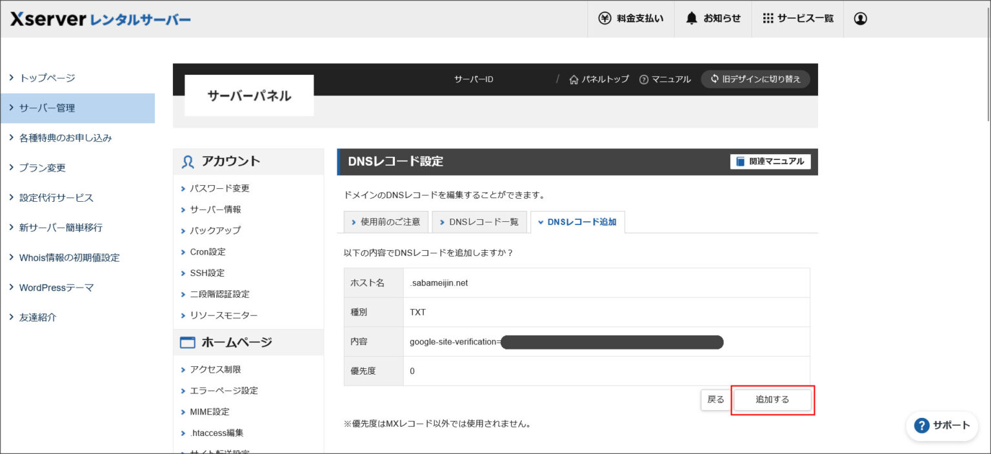This screenshot has width=991, height=454.
Task: Expand the WordPressテーマ sidebar entry
Action: (56, 288)
